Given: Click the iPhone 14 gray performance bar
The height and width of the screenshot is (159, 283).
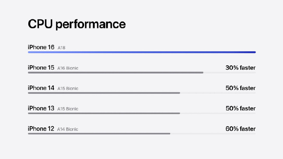Looking at the screenshot, I should 104,93.
